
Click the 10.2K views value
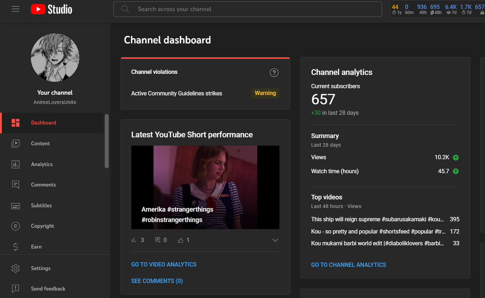[x=442, y=157]
